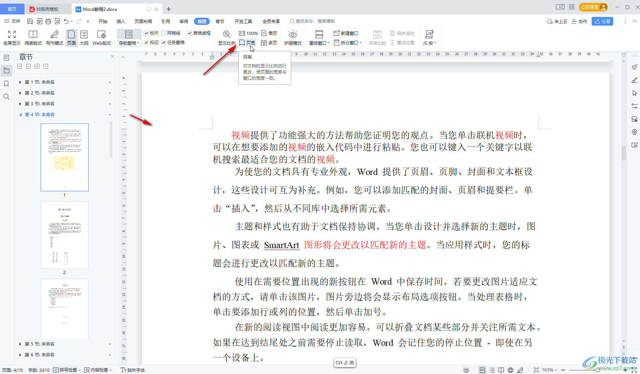
Task: Open the display ratio dialog
Action: [226, 38]
